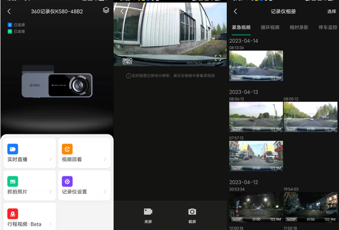This screenshot has height=230, width=339.
Task: Expand 记录仪设置 card chevron
Action: [105, 192]
